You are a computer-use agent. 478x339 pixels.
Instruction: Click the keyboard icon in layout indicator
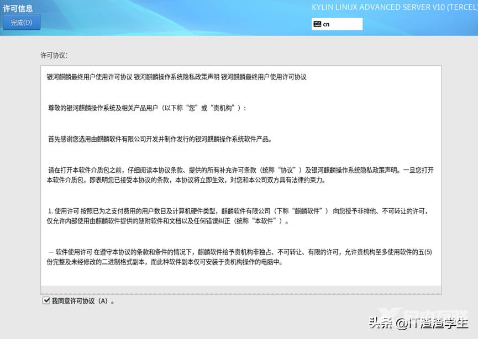(317, 24)
